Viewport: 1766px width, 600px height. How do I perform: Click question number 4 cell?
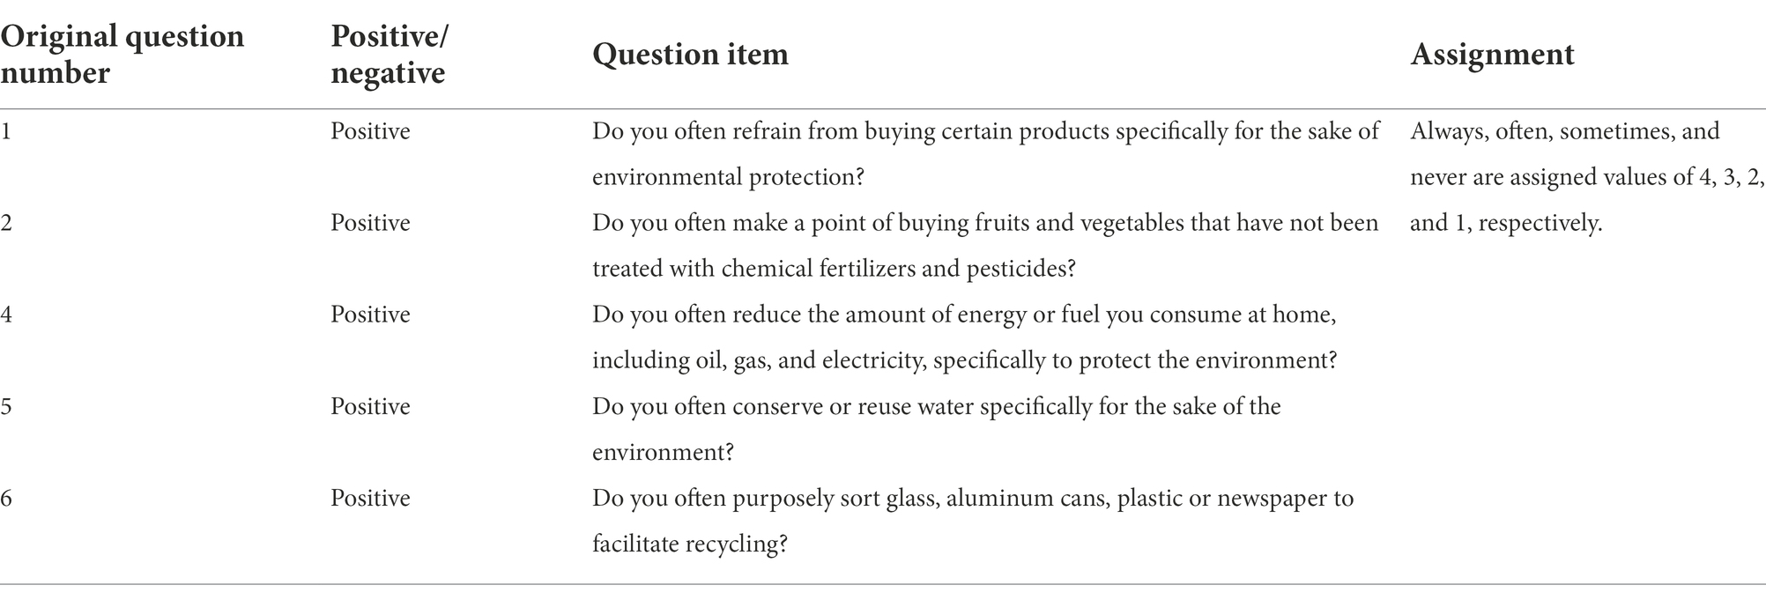click(x=6, y=315)
